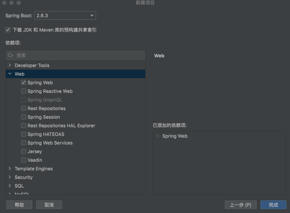Expand the Template Engines category
The height and width of the screenshot is (213, 290).
(10, 169)
